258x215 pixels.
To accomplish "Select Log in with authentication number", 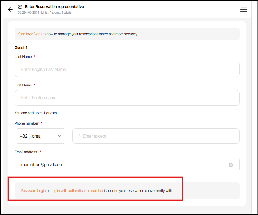I will click(x=77, y=191).
